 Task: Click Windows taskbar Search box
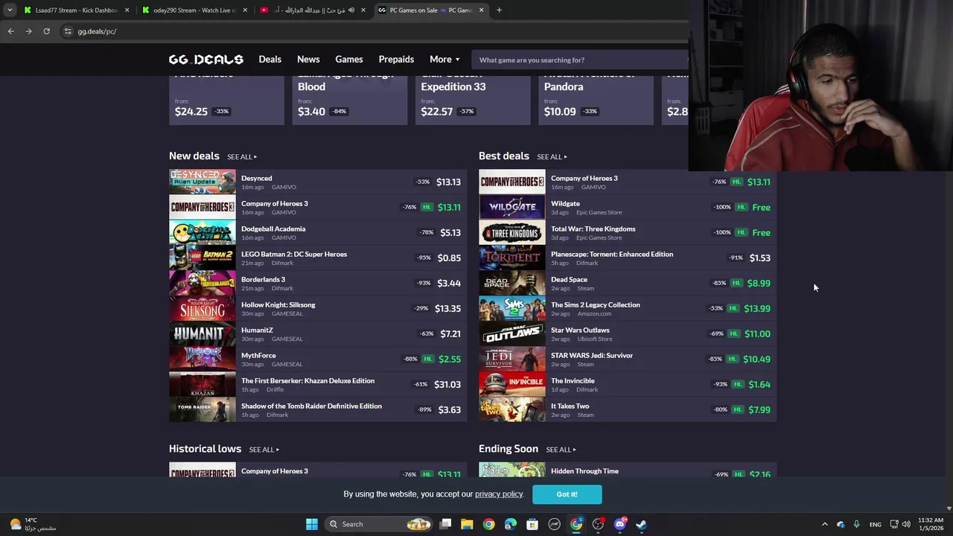[380, 524]
